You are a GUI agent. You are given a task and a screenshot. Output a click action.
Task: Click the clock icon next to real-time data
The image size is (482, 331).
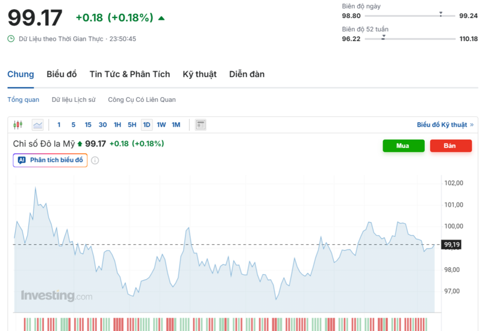pyautogui.click(x=11, y=39)
